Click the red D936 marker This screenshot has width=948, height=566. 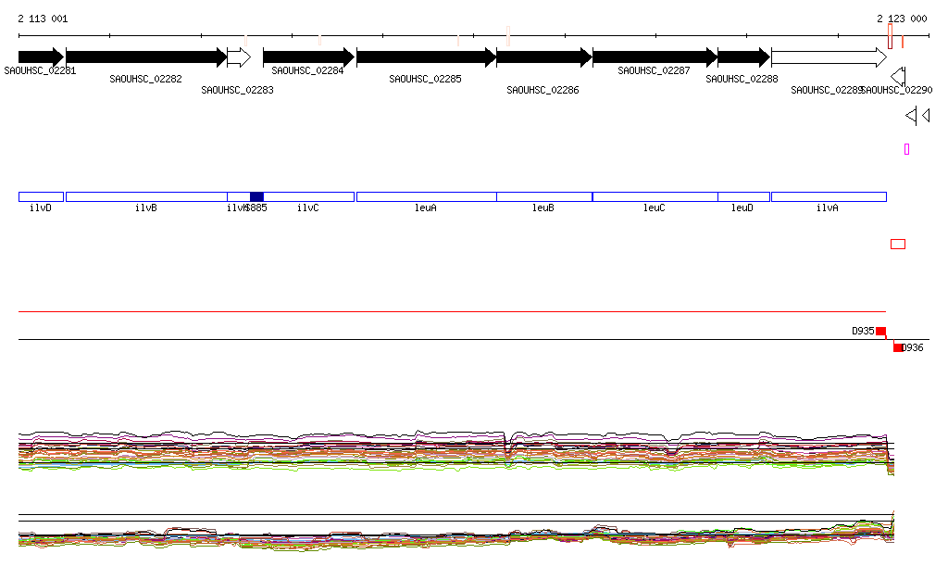[x=897, y=347]
